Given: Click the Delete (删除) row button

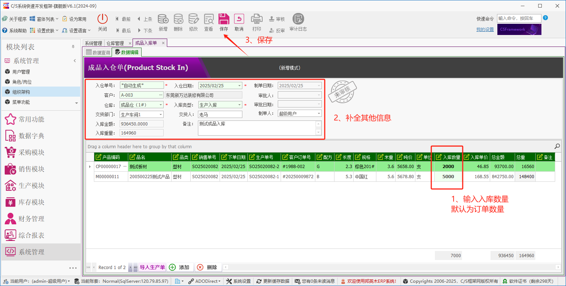Looking at the screenshot, I should [208, 267].
